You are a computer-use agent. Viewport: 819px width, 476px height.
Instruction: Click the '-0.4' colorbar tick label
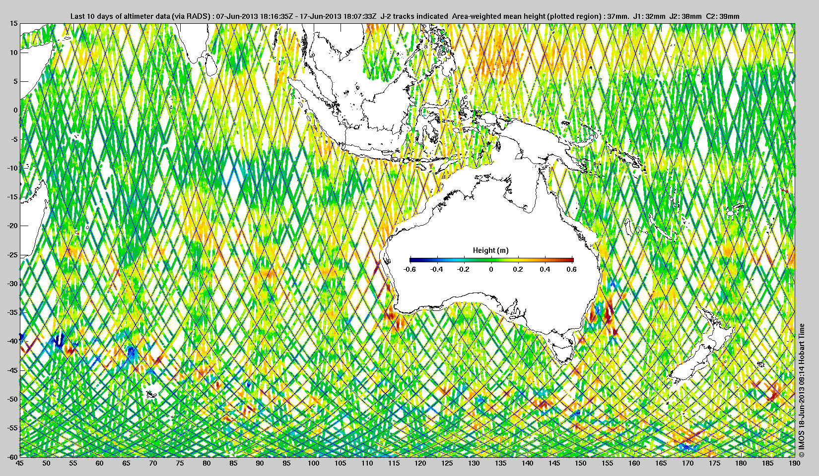[x=437, y=269]
